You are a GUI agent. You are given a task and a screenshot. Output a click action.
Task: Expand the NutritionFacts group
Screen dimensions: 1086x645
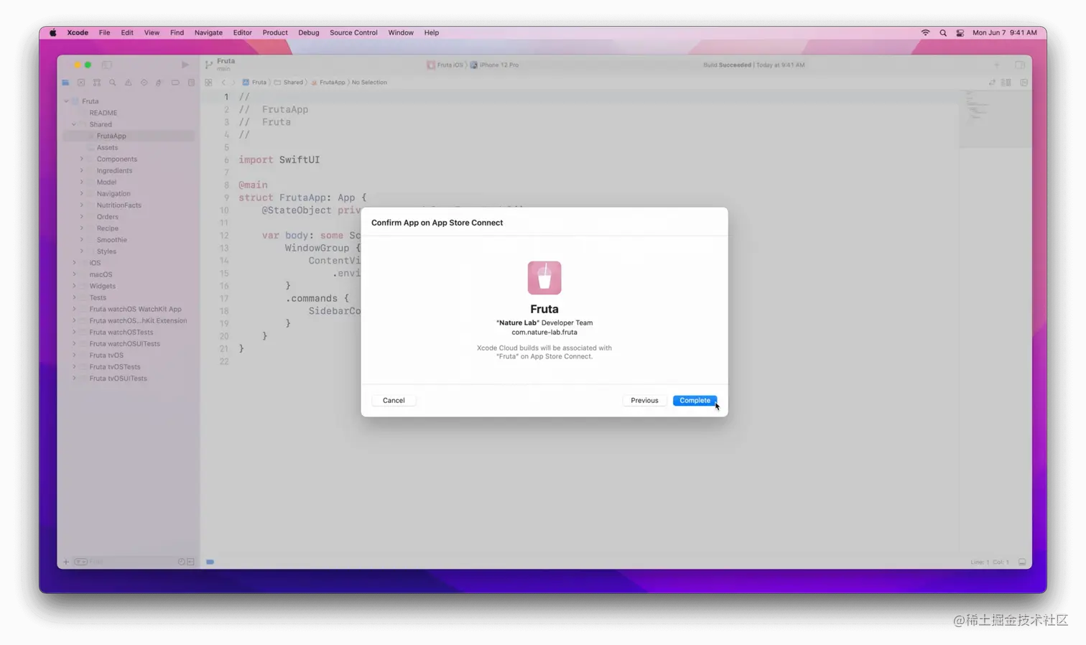pyautogui.click(x=82, y=205)
